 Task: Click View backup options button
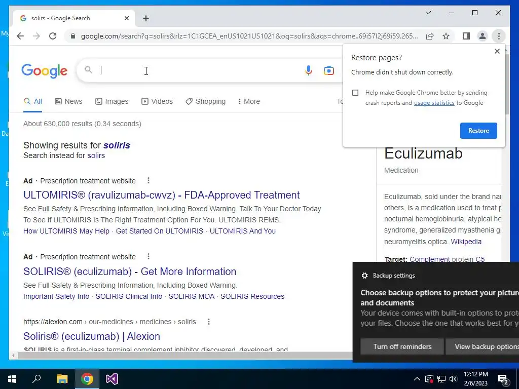(483, 346)
